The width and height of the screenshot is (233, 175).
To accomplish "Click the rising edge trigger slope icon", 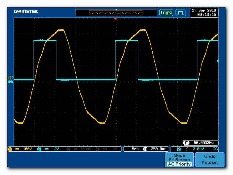I will (187, 149).
